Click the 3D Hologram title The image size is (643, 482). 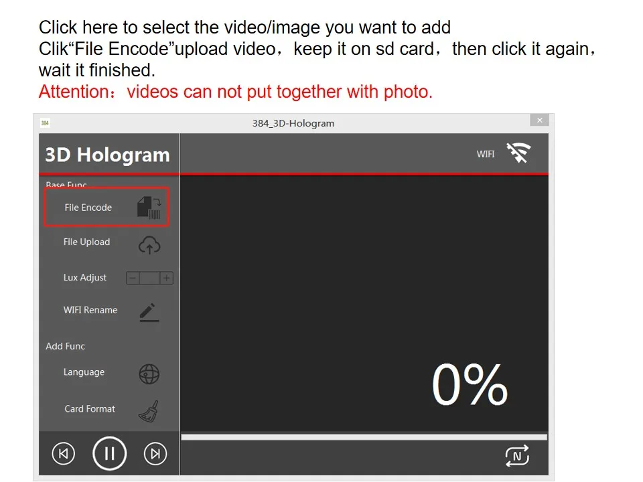pos(107,155)
